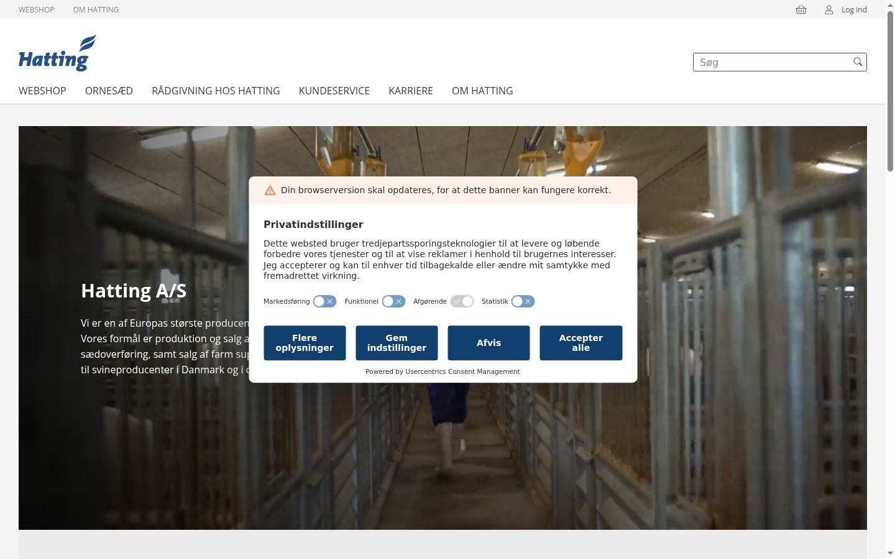The width and height of the screenshot is (895, 559).
Task: Toggle the Markedsføring consent switch
Action: click(x=324, y=301)
